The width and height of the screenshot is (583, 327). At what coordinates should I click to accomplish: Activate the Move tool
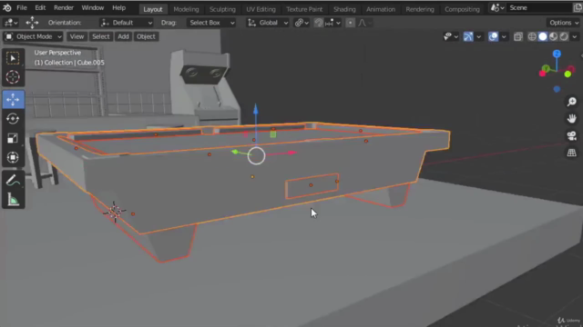13,99
